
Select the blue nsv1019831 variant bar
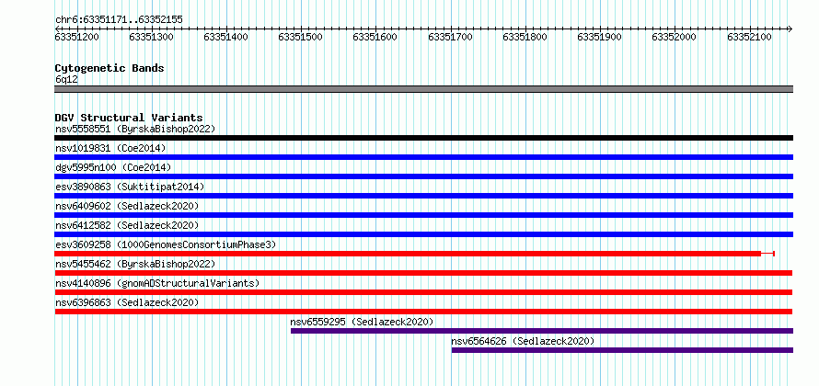click(423, 157)
